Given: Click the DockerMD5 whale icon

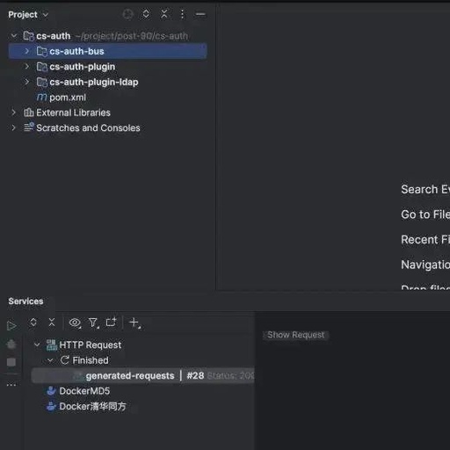Looking at the screenshot, I should (x=51, y=391).
